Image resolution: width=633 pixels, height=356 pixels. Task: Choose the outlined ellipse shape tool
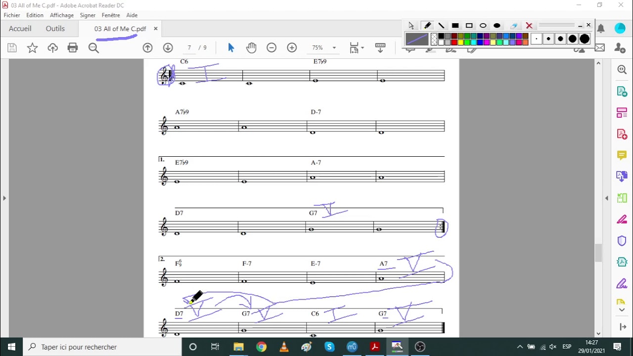[483, 26]
